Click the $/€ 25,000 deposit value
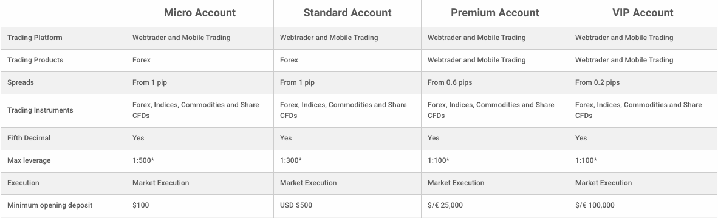 (x=445, y=205)
